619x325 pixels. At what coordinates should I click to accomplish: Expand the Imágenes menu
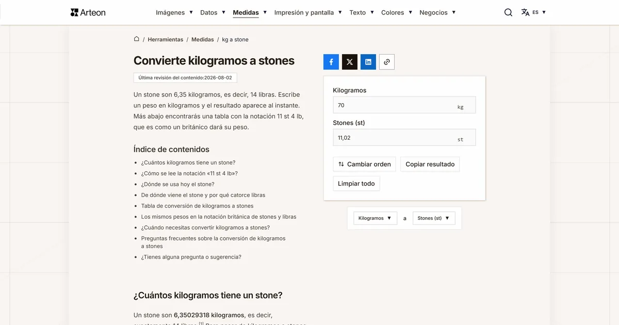(x=174, y=12)
